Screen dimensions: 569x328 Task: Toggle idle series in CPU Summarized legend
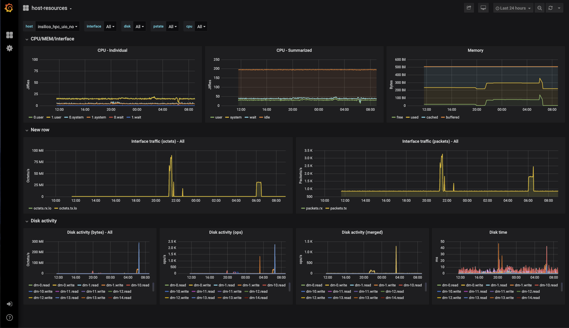(267, 117)
